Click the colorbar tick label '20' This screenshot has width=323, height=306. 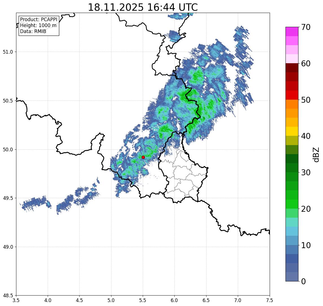pos(306,209)
